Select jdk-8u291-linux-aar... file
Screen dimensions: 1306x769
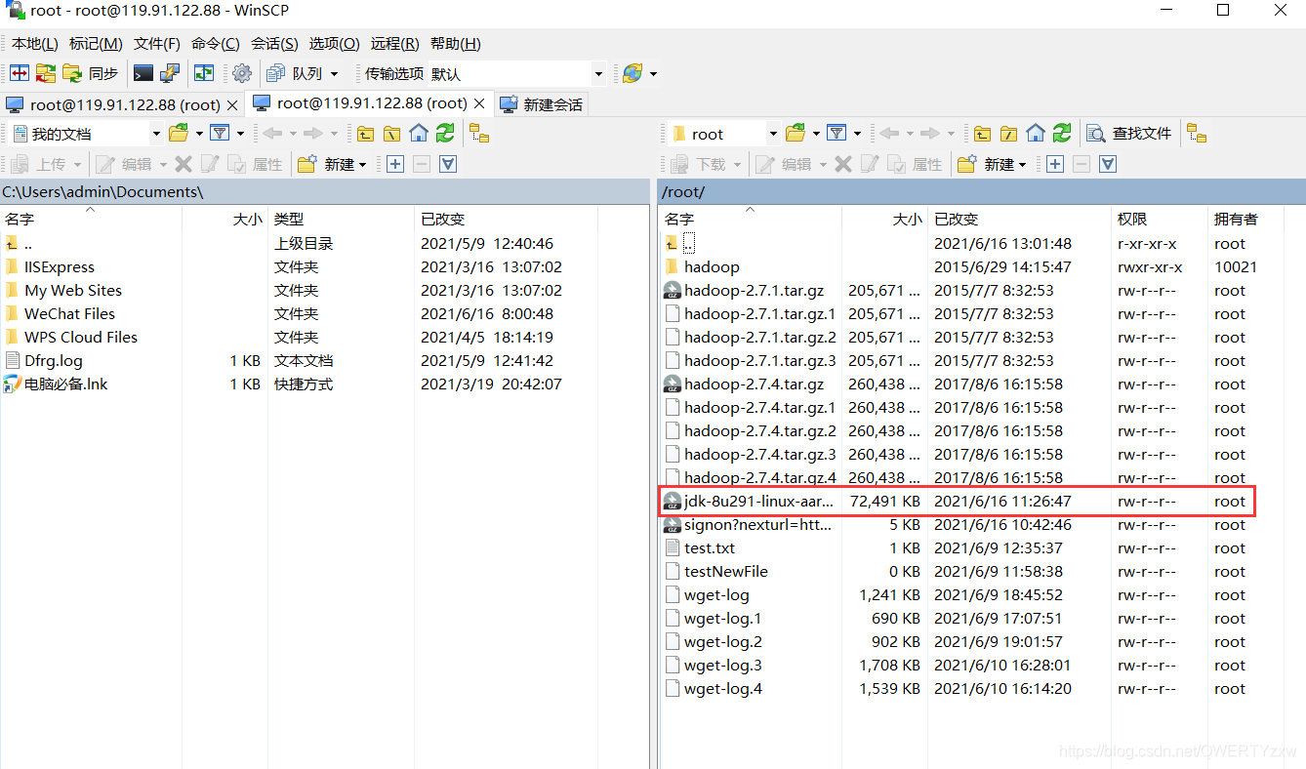pyautogui.click(x=759, y=502)
